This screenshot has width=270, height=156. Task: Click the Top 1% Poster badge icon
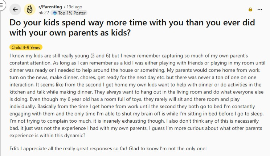tap(54, 13)
